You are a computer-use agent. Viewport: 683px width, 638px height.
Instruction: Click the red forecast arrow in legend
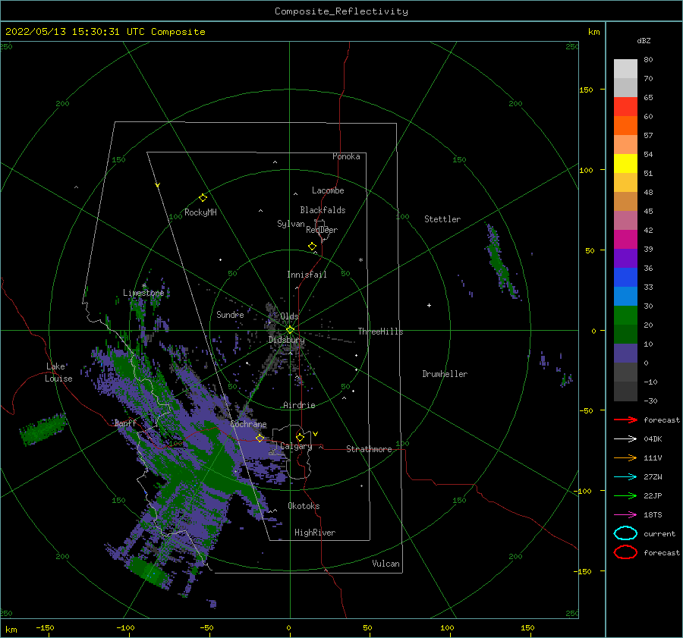[x=625, y=420]
